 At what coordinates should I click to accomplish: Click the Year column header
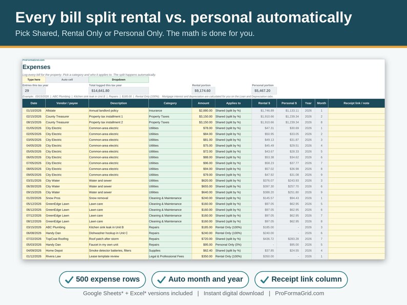[308, 103]
